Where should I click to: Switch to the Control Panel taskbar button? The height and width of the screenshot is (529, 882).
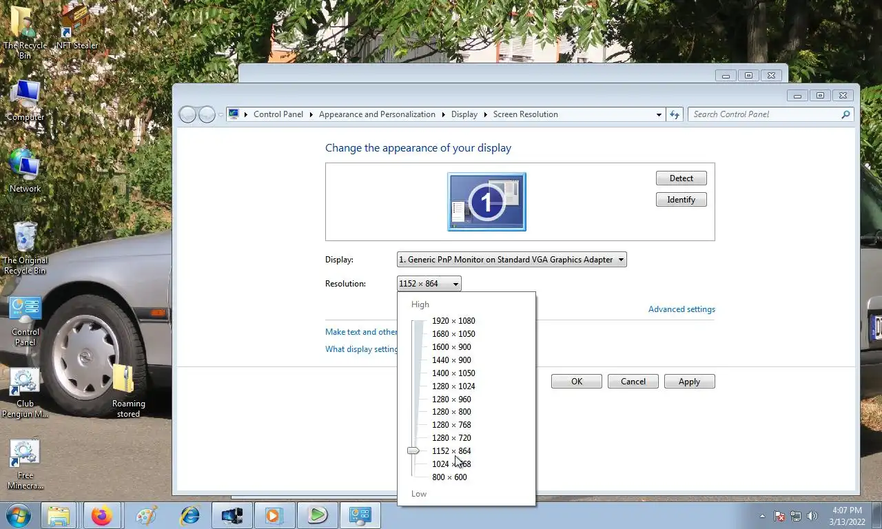(x=360, y=515)
